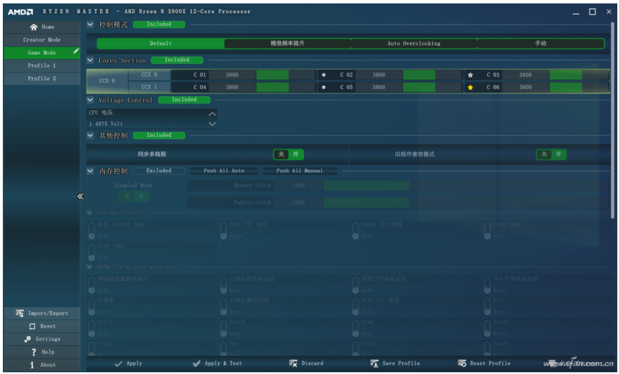This screenshot has width=619, height=374.
Task: Click the C 04 core speed bar
Action: click(286, 87)
